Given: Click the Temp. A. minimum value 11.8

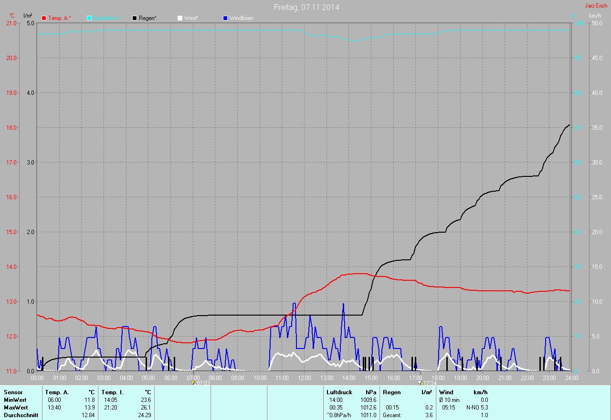Looking at the screenshot, I should coord(90,400).
